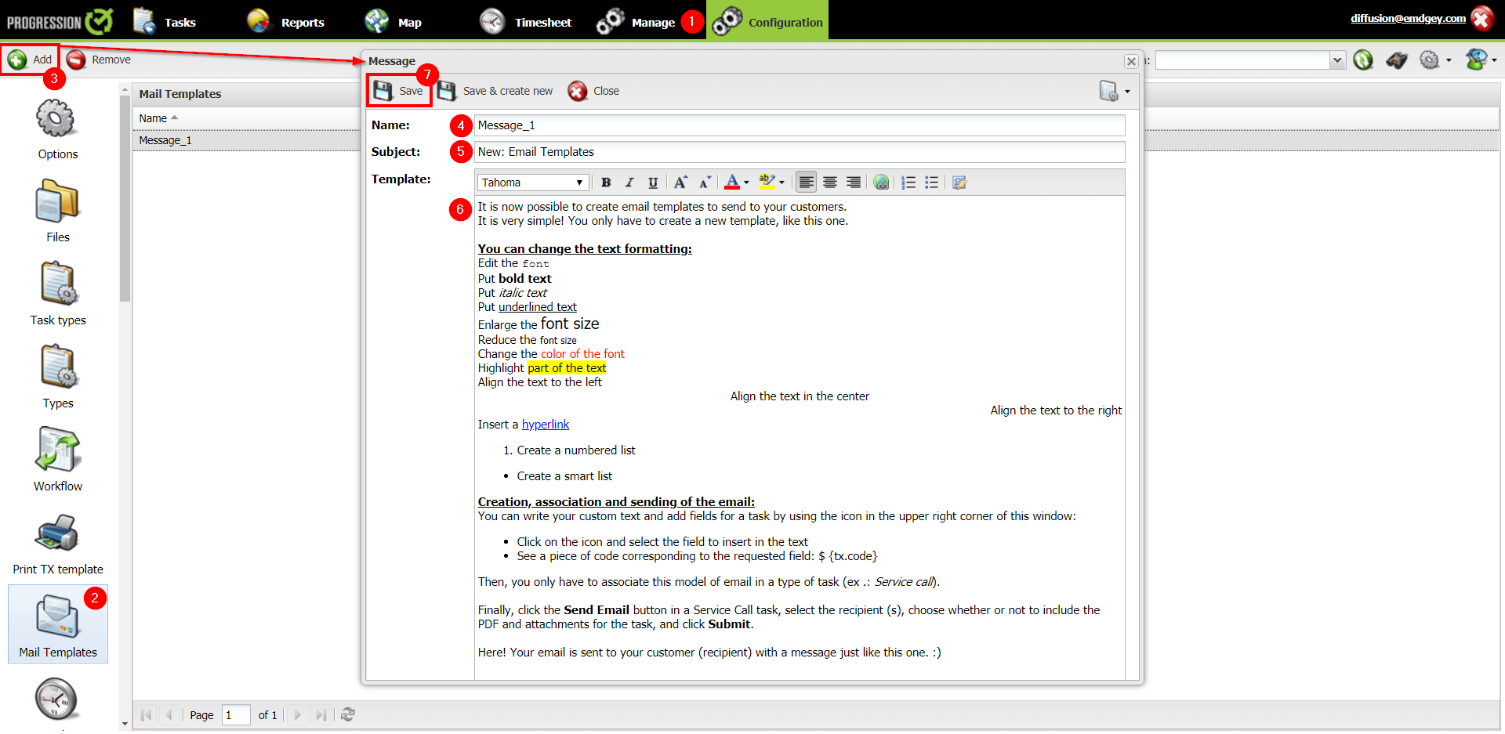Open the Reports menu

pyautogui.click(x=285, y=22)
